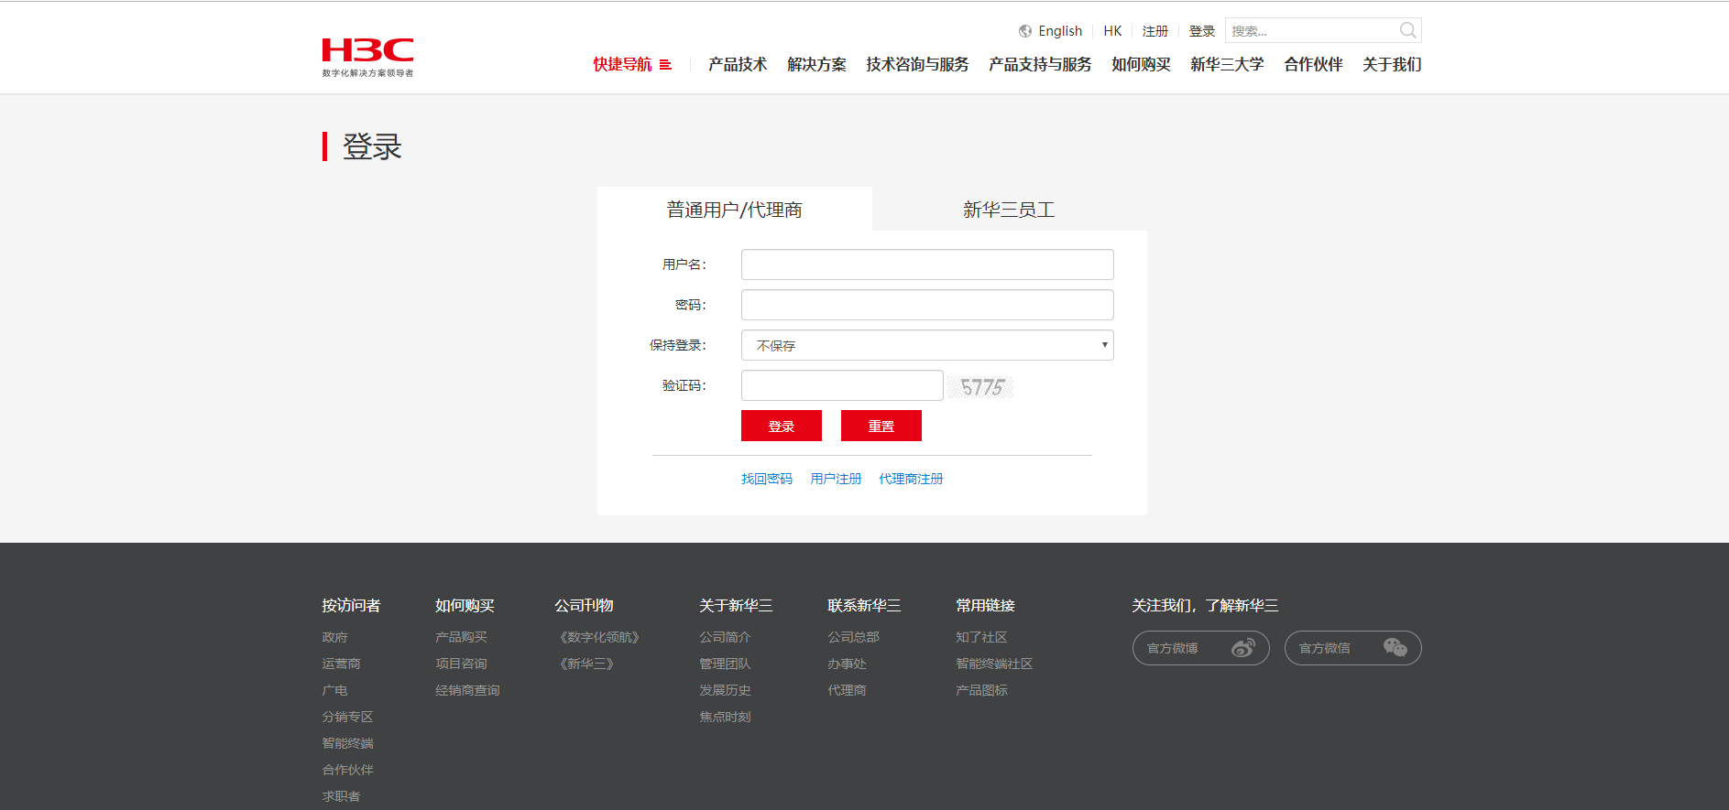Click the 代理商注册 link

pos(911,479)
